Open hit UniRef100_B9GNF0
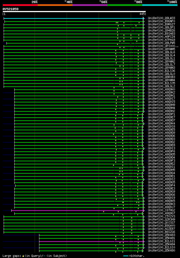 (x=161, y=21)
